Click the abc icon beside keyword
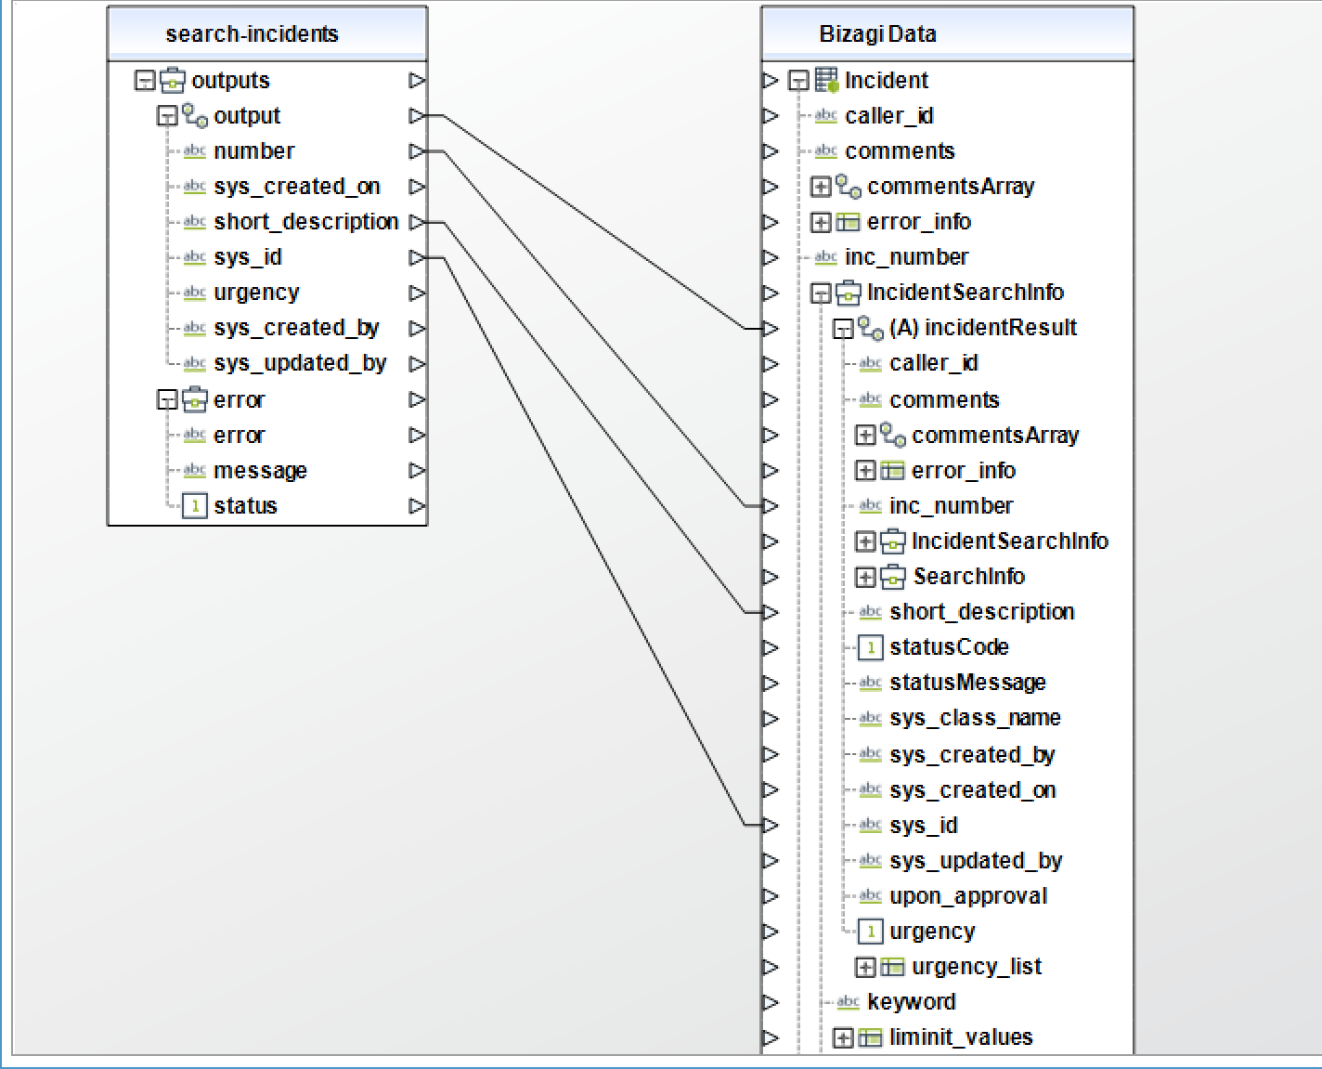Viewport: 1322px width, 1069px height. tap(849, 1001)
